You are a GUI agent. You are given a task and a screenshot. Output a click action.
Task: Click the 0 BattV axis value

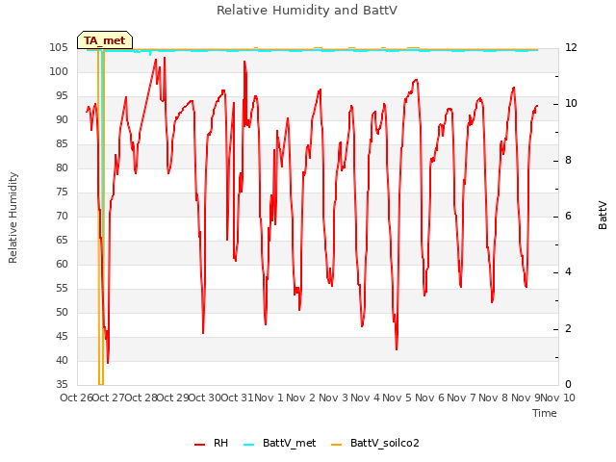(x=568, y=384)
